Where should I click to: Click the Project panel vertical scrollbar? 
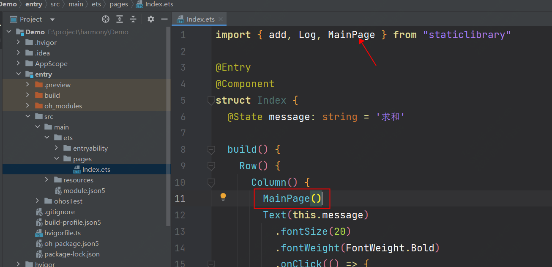169,127
